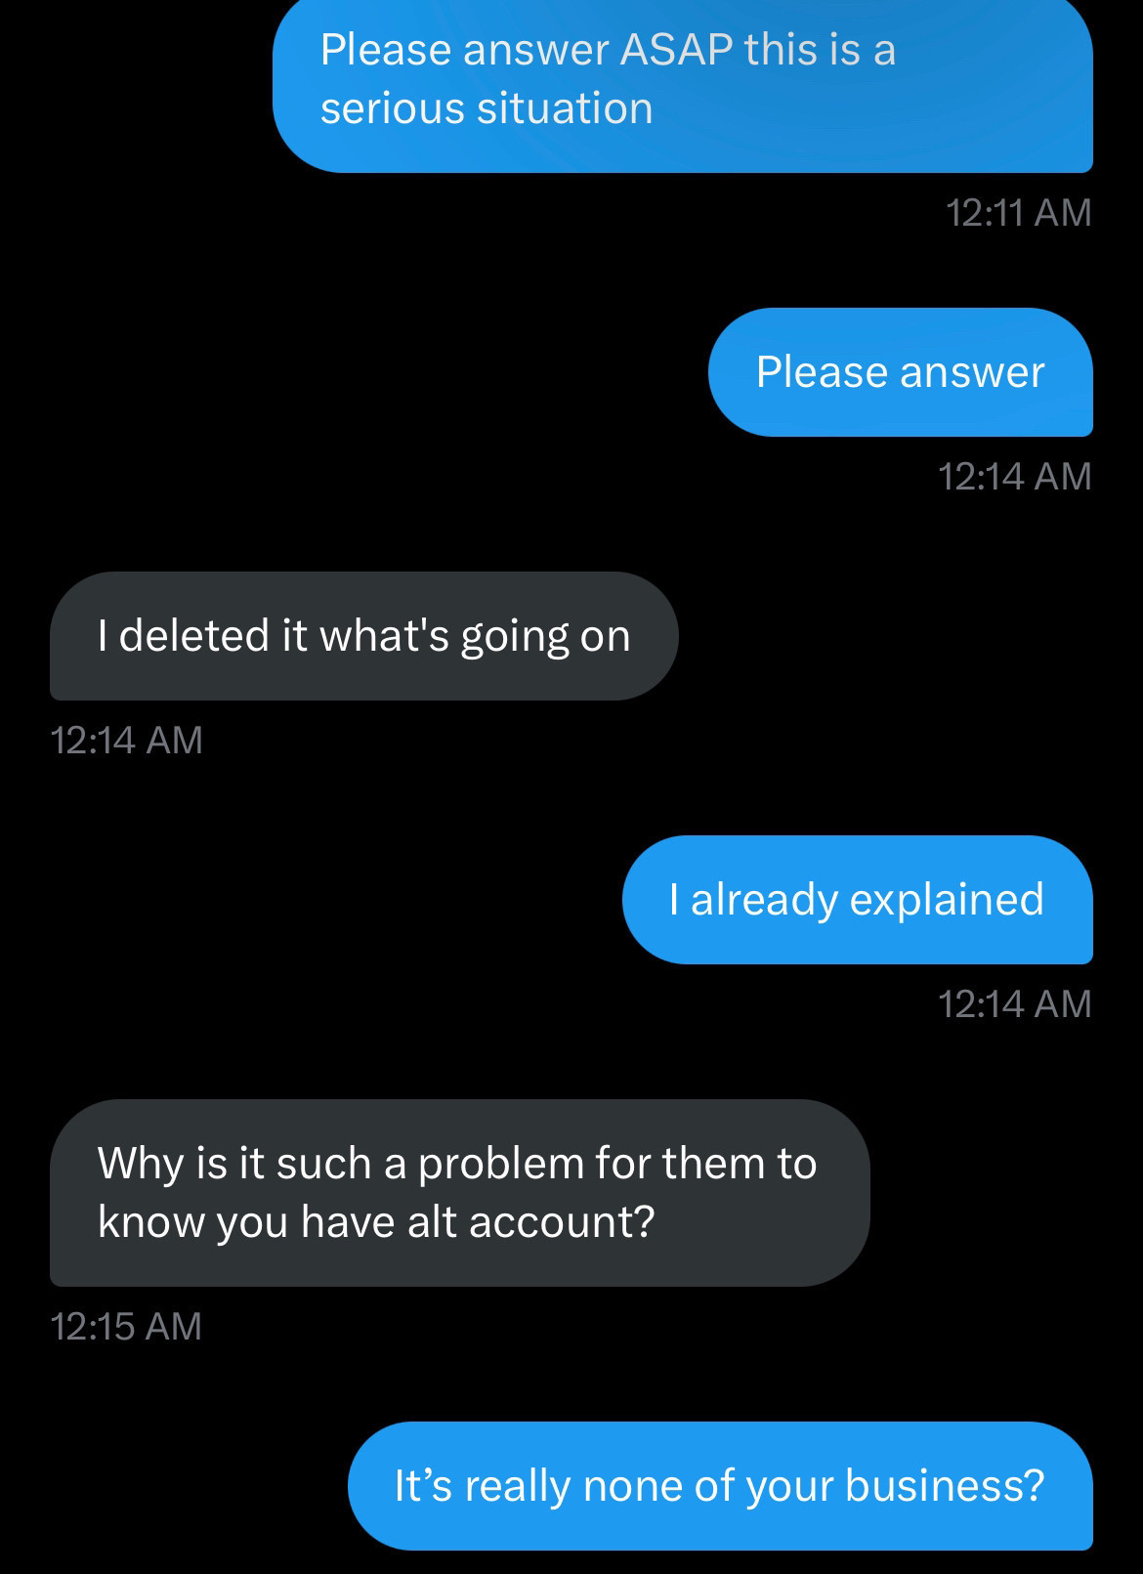Click the words 'serious situation' in top bubble

click(x=487, y=107)
